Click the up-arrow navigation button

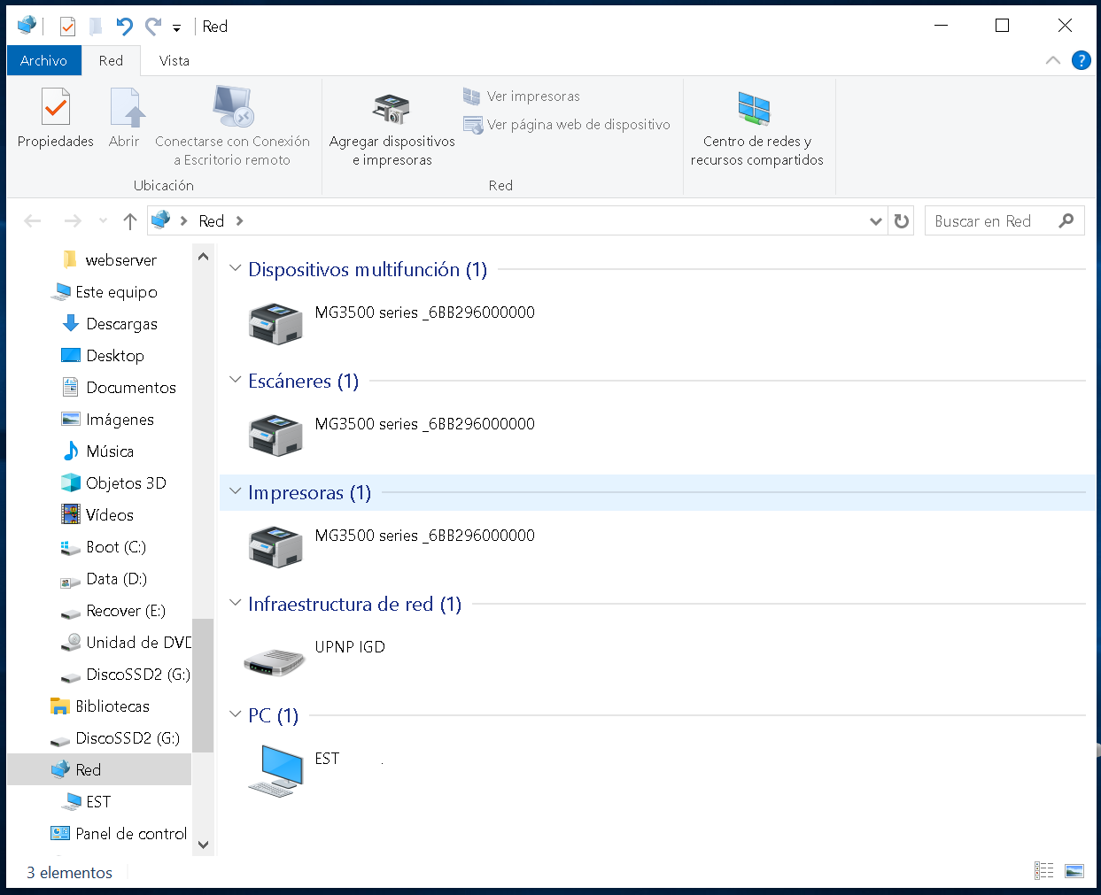130,221
